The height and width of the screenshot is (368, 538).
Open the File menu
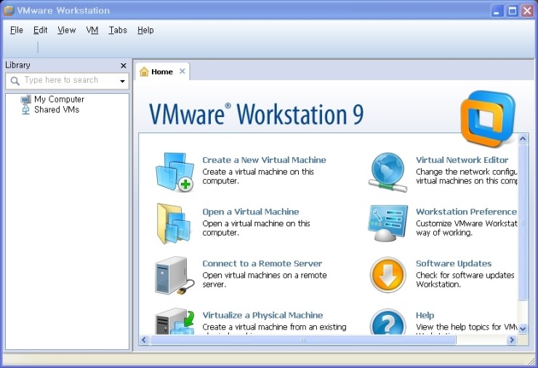17,31
